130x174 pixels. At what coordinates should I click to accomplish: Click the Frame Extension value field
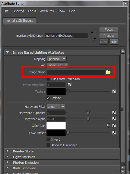click(56, 85)
